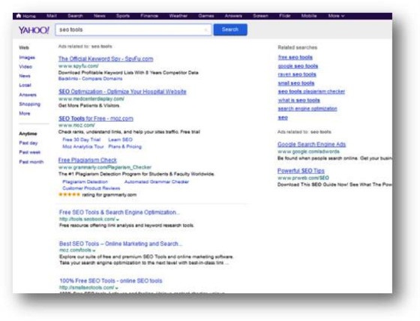Filter results to Past week
Screen dimensions: 420x321
29,152
